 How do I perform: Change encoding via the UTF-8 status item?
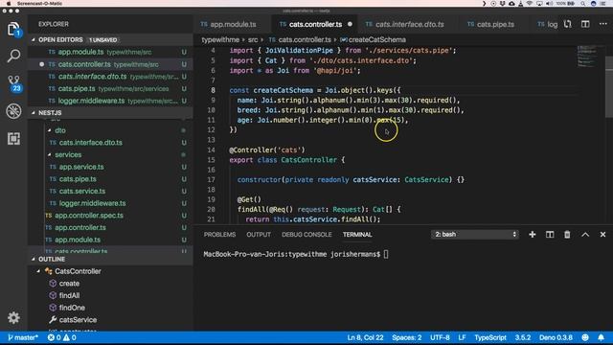440,337
